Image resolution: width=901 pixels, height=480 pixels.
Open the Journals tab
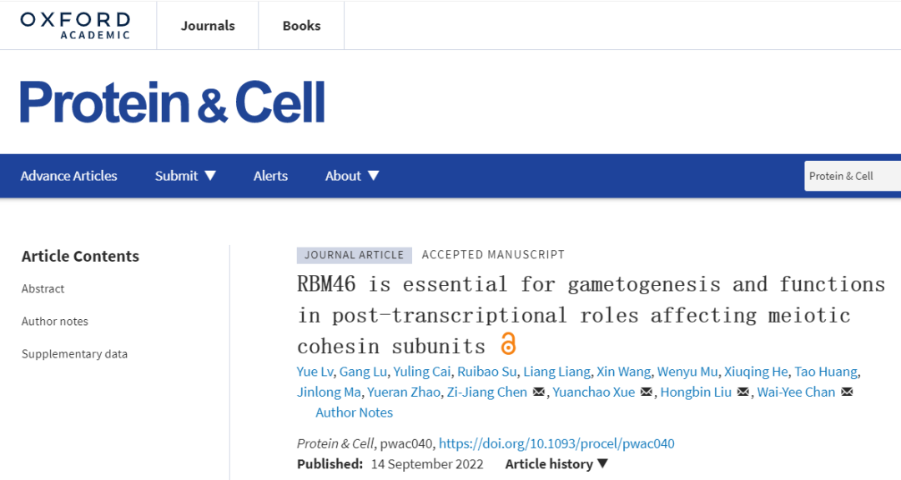tap(207, 25)
